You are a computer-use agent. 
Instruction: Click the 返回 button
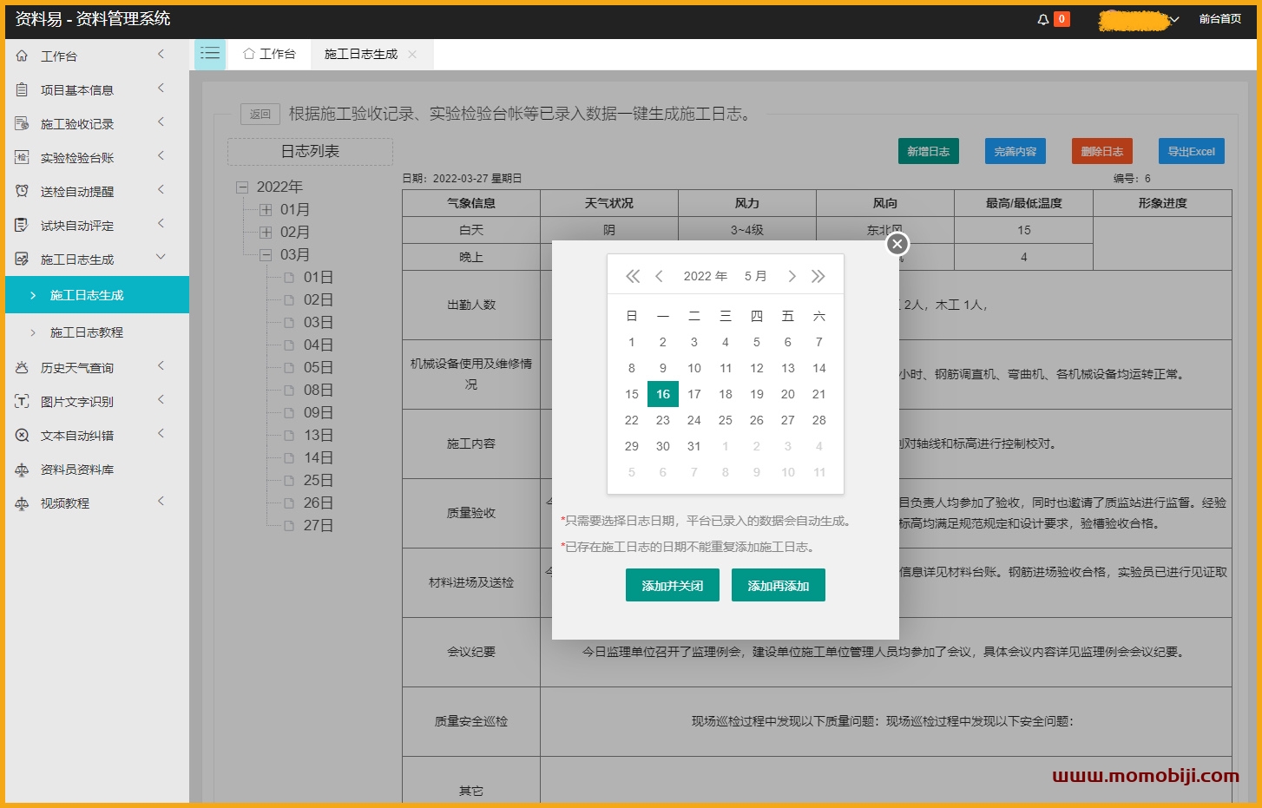(x=260, y=114)
